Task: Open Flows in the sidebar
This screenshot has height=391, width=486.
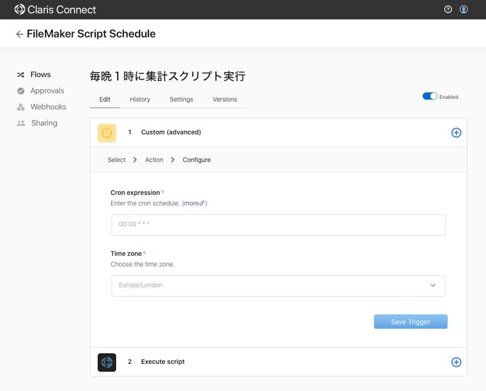Action: (41, 75)
